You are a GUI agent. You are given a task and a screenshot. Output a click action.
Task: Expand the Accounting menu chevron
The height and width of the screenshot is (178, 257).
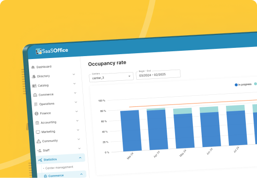coord(78,120)
